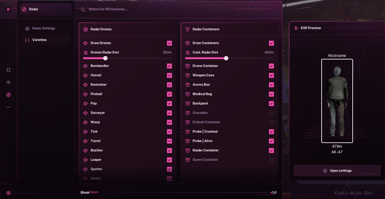The height and width of the screenshot is (199, 385).
Task: Click the ESP Preview person icon
Action: [296, 28]
